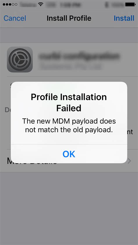
Task: Click the gray section gap above profile row
Action: [x=69, y=35]
